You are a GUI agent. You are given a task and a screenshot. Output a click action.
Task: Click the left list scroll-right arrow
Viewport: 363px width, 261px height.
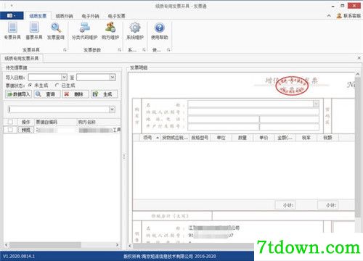click(118, 245)
